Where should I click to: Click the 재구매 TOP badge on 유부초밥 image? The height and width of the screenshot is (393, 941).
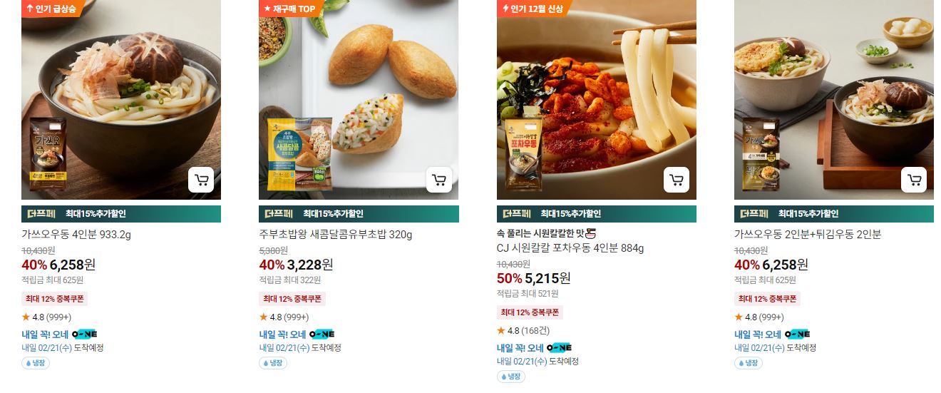click(289, 9)
